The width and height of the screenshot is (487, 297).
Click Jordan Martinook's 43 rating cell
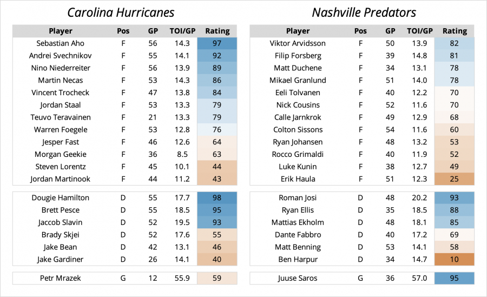pyautogui.click(x=218, y=179)
